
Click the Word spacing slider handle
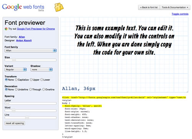[x=13, y=111]
